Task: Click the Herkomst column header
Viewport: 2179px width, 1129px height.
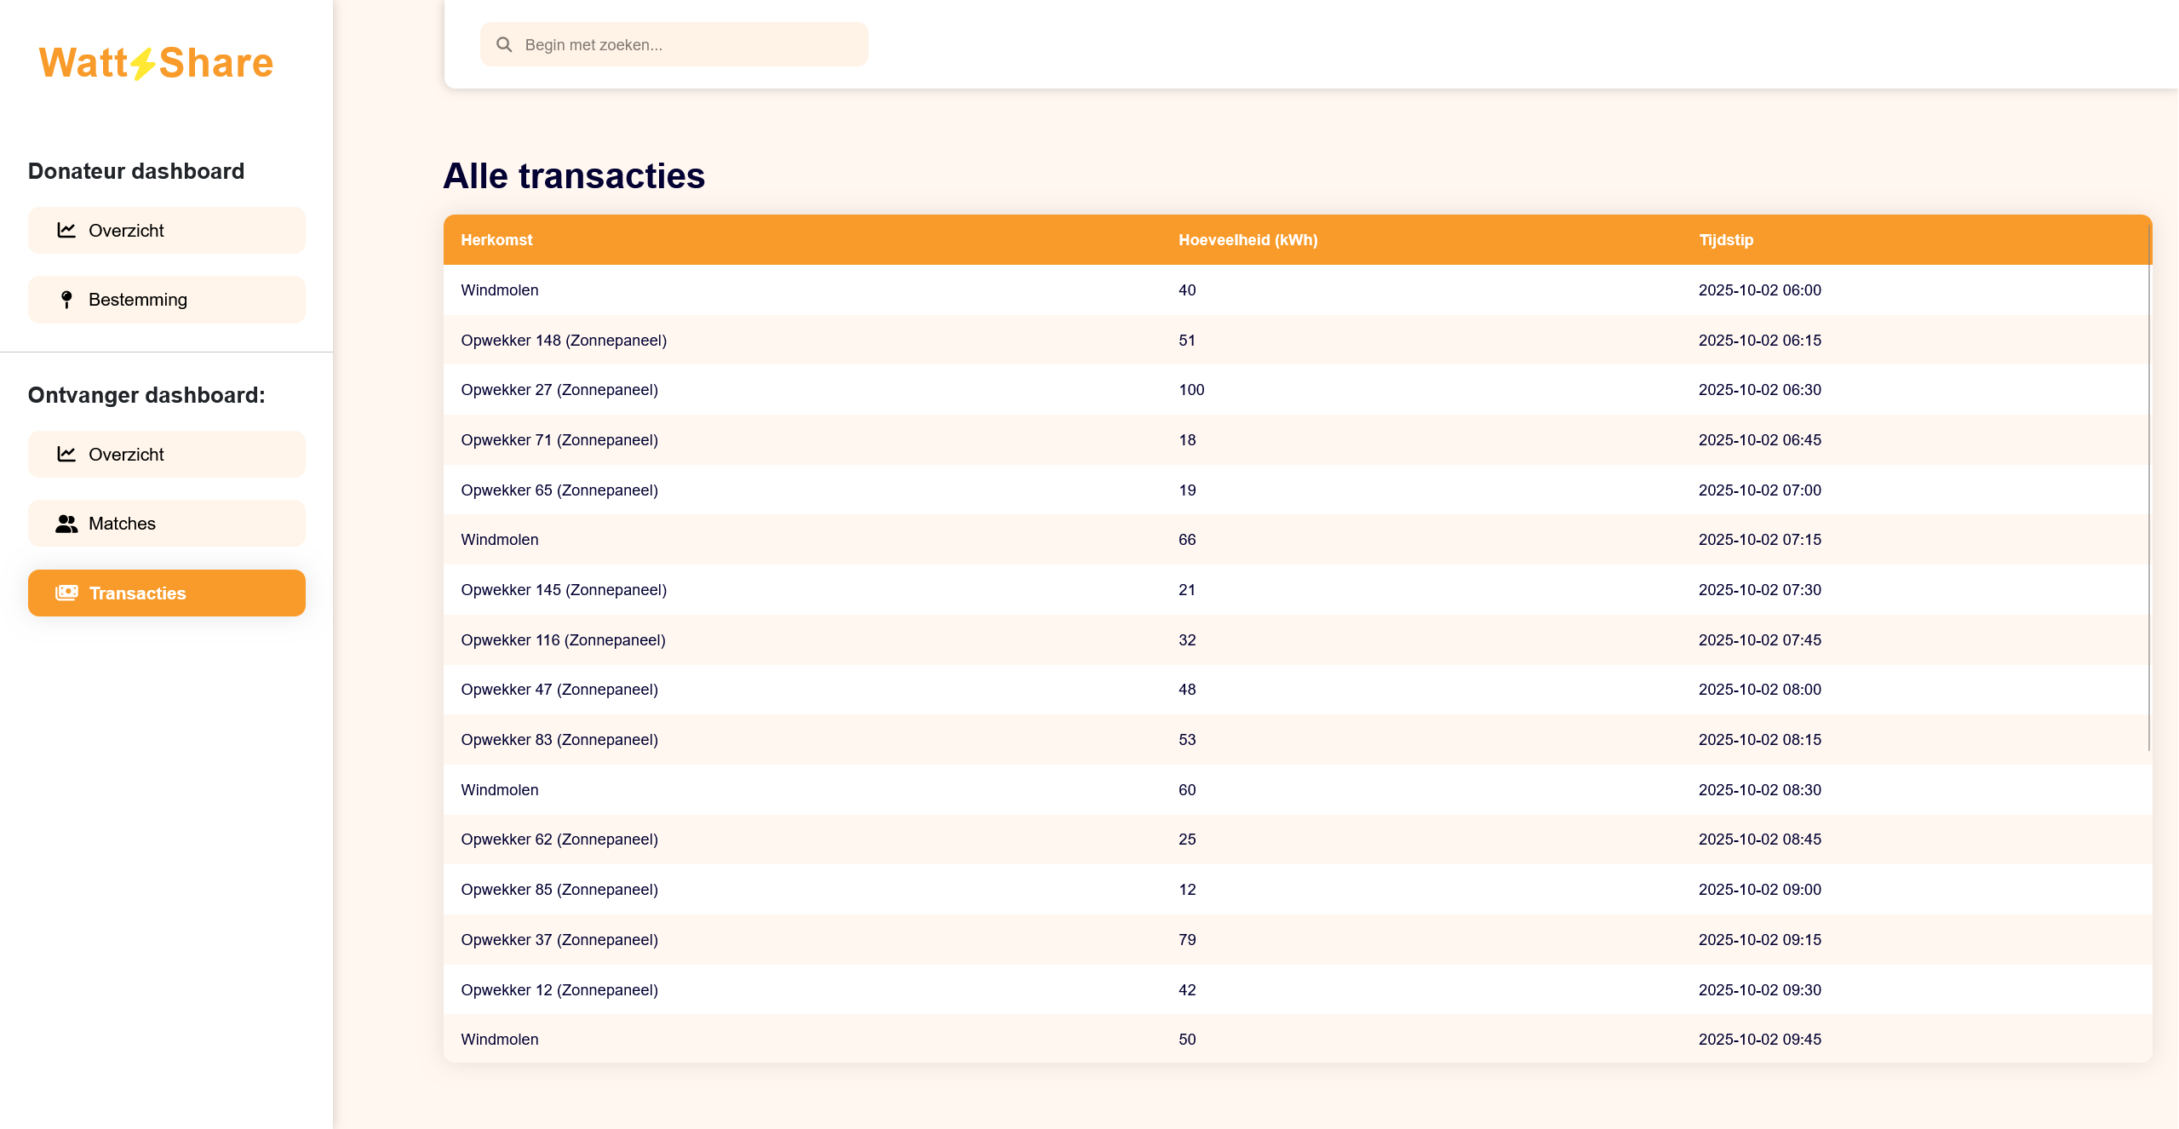Action: click(496, 240)
